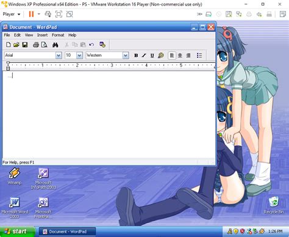Click the yellow security shield tray icon
This screenshot has height=237, width=289.
[x=236, y=232]
